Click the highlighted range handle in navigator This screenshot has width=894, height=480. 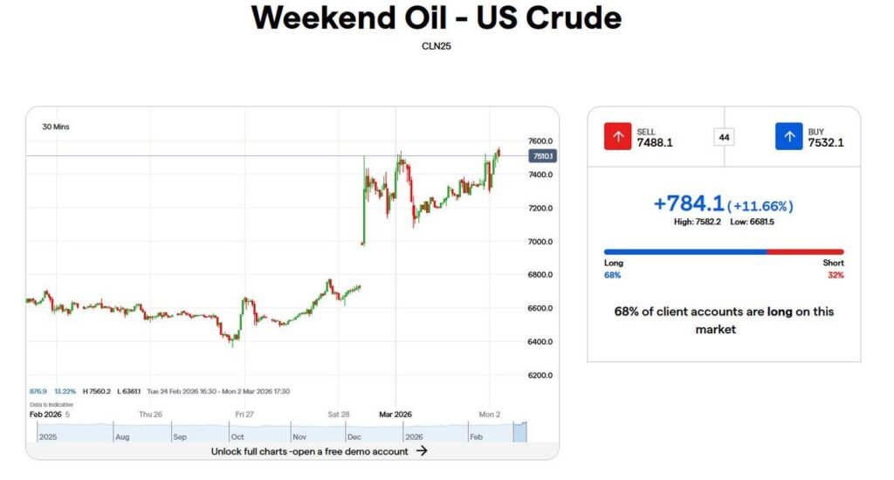[x=522, y=430]
